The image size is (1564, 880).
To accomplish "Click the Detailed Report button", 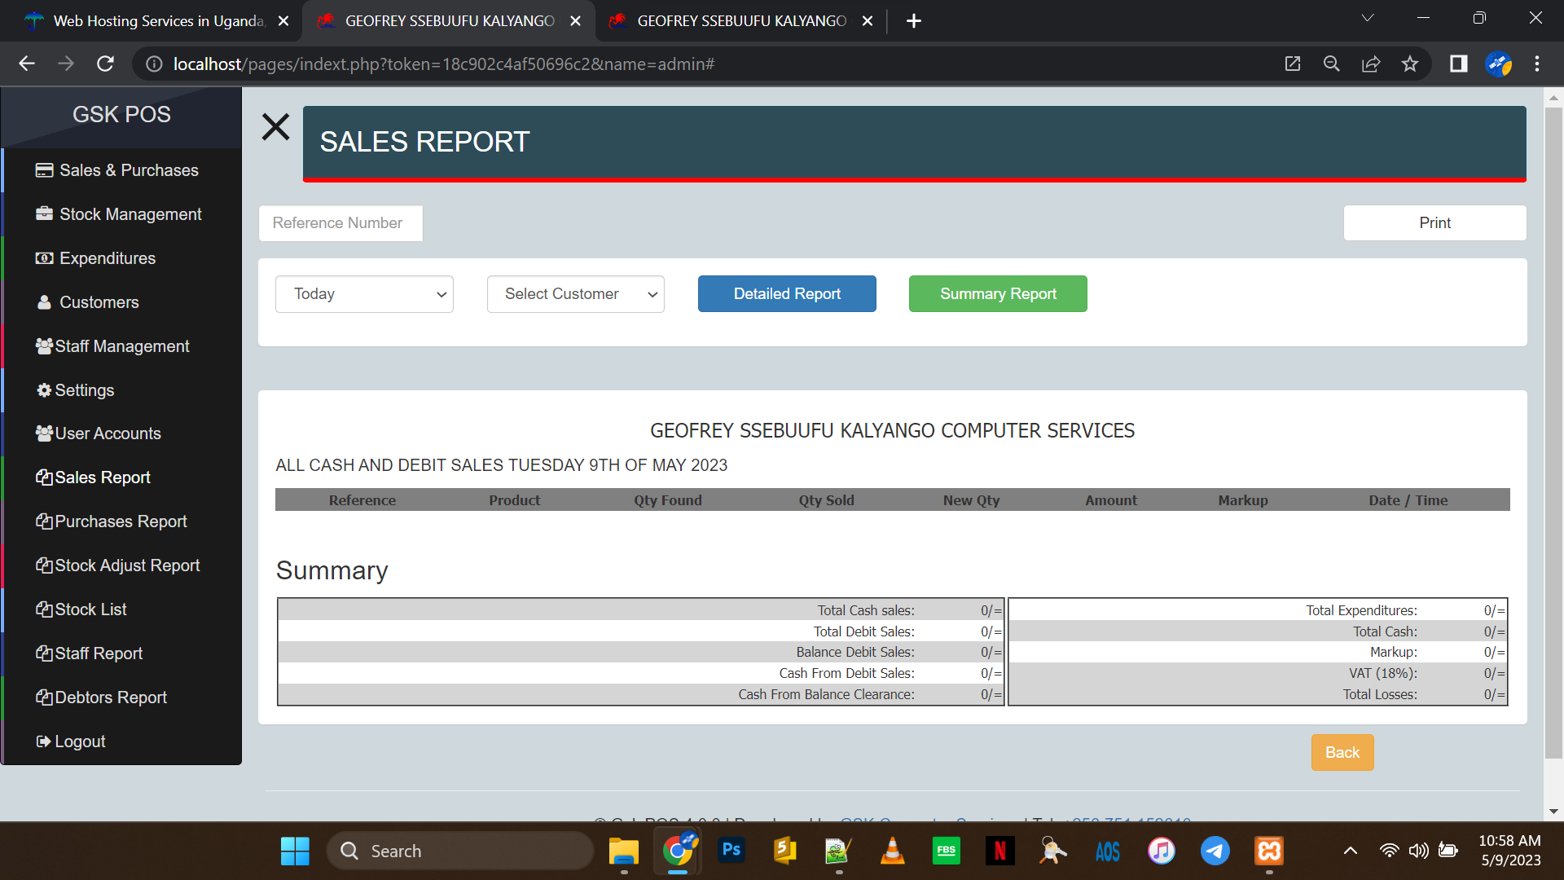I will point(786,294).
